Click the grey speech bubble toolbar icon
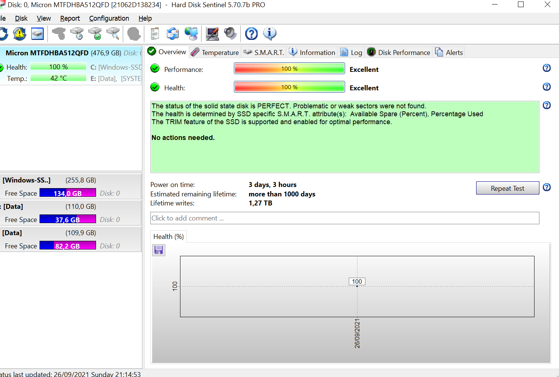 tap(134, 34)
